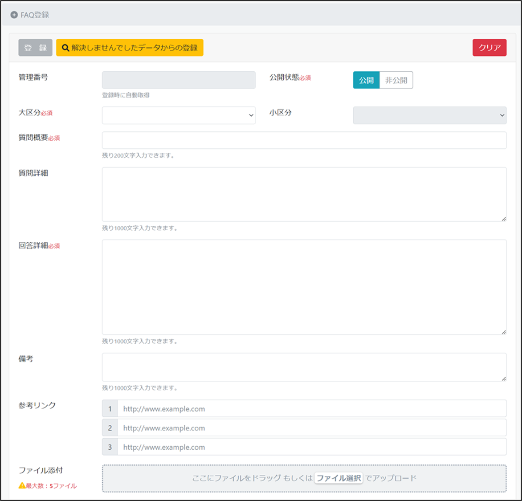The image size is (522, 501).
Task: Switch status to 非公開
Action: (396, 80)
